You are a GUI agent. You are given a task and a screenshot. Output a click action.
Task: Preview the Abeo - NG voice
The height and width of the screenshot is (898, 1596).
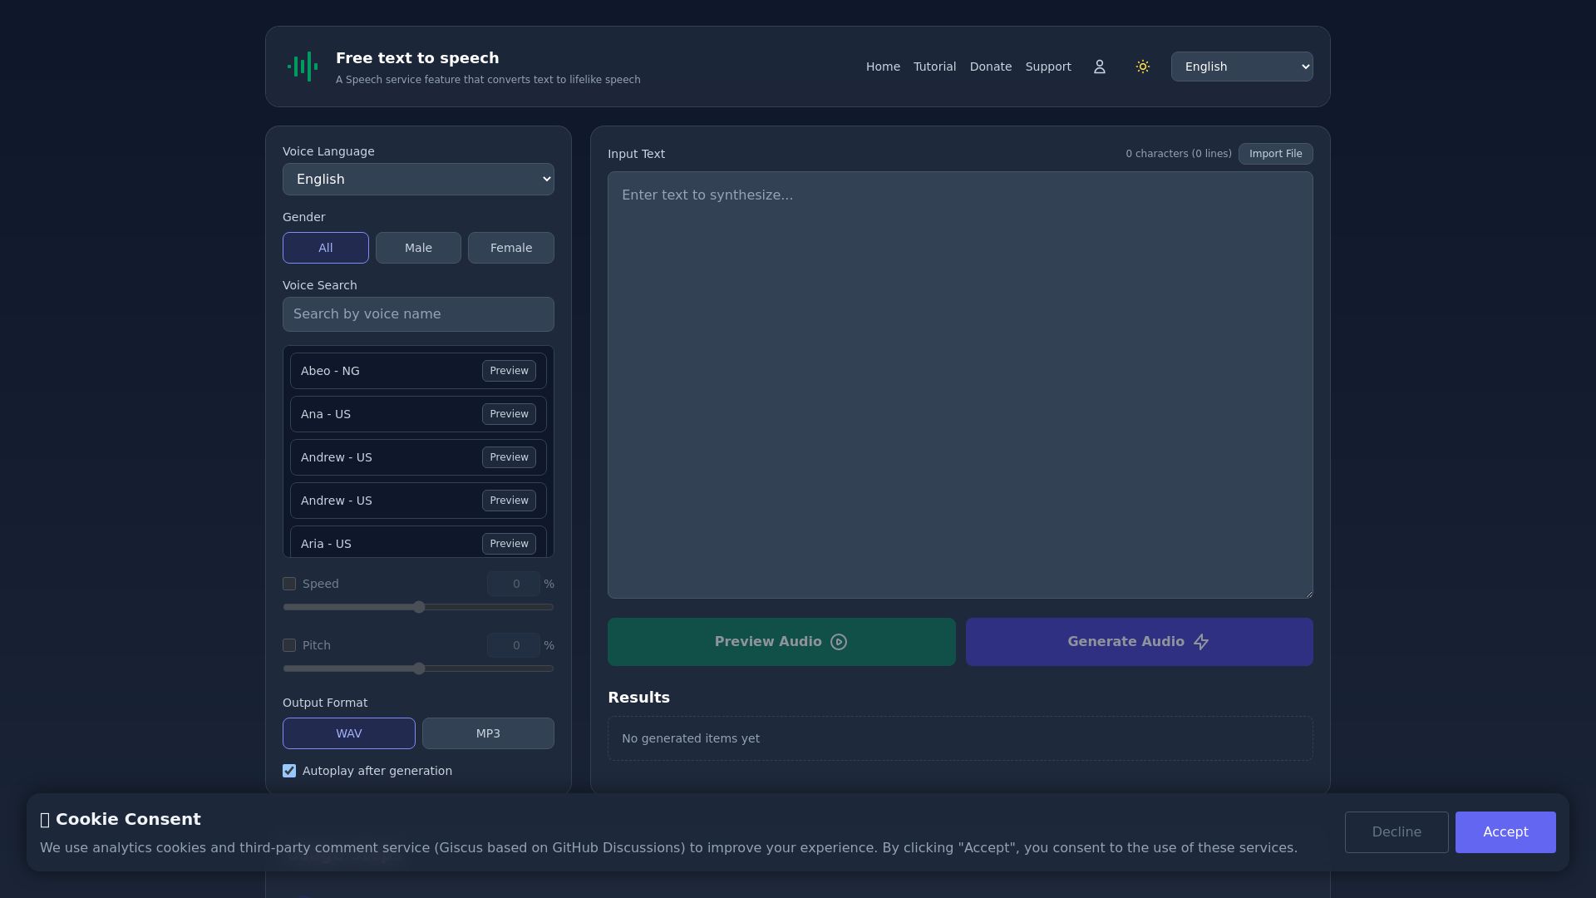[x=509, y=371]
